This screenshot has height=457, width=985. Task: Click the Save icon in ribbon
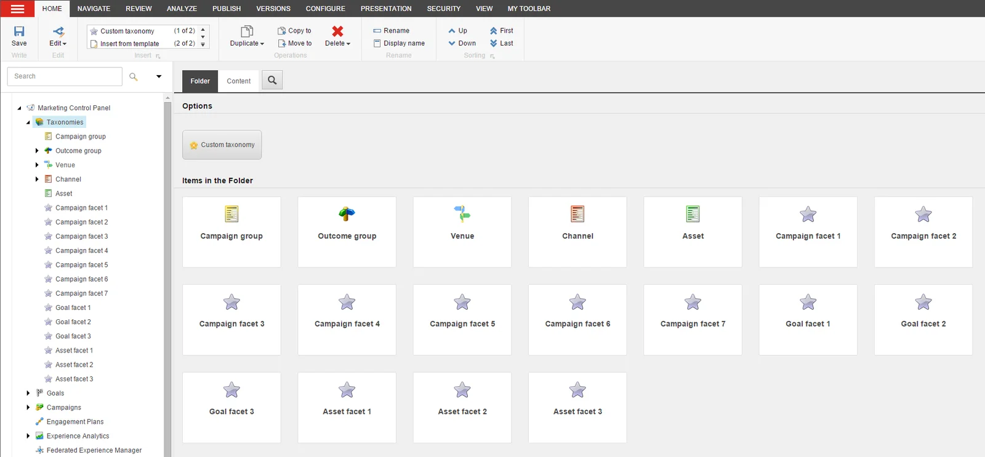coord(19,31)
